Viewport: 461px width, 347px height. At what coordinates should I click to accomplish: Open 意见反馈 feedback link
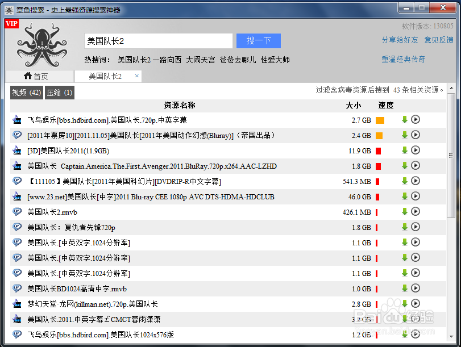tap(439, 40)
